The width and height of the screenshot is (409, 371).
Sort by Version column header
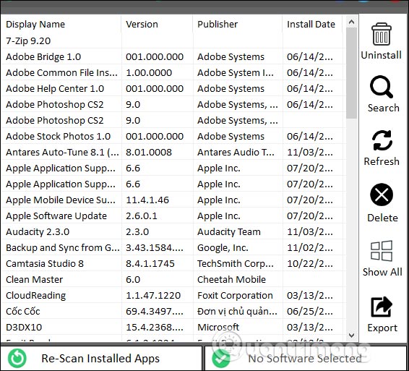pos(157,25)
